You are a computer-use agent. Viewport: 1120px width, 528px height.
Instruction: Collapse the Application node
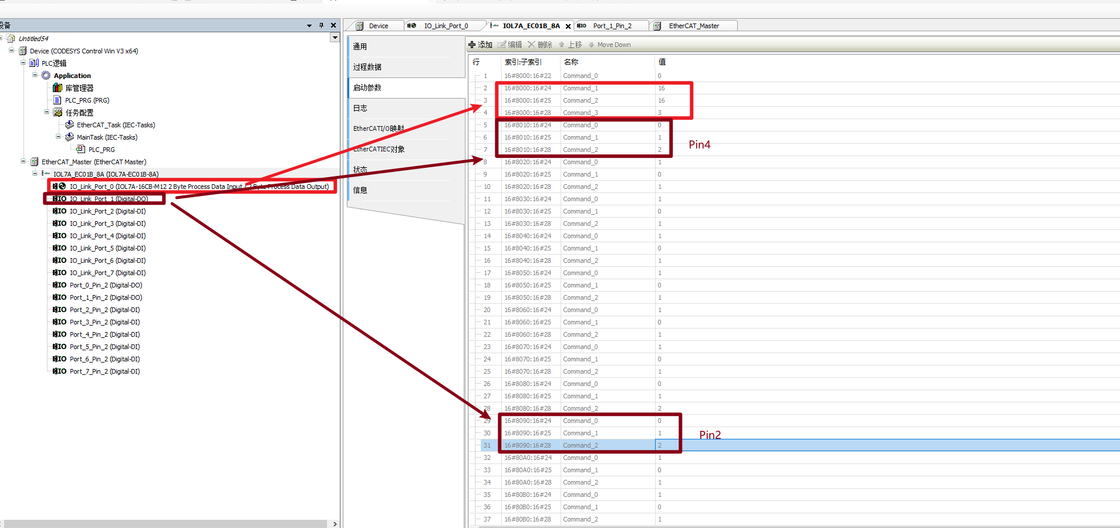35,75
